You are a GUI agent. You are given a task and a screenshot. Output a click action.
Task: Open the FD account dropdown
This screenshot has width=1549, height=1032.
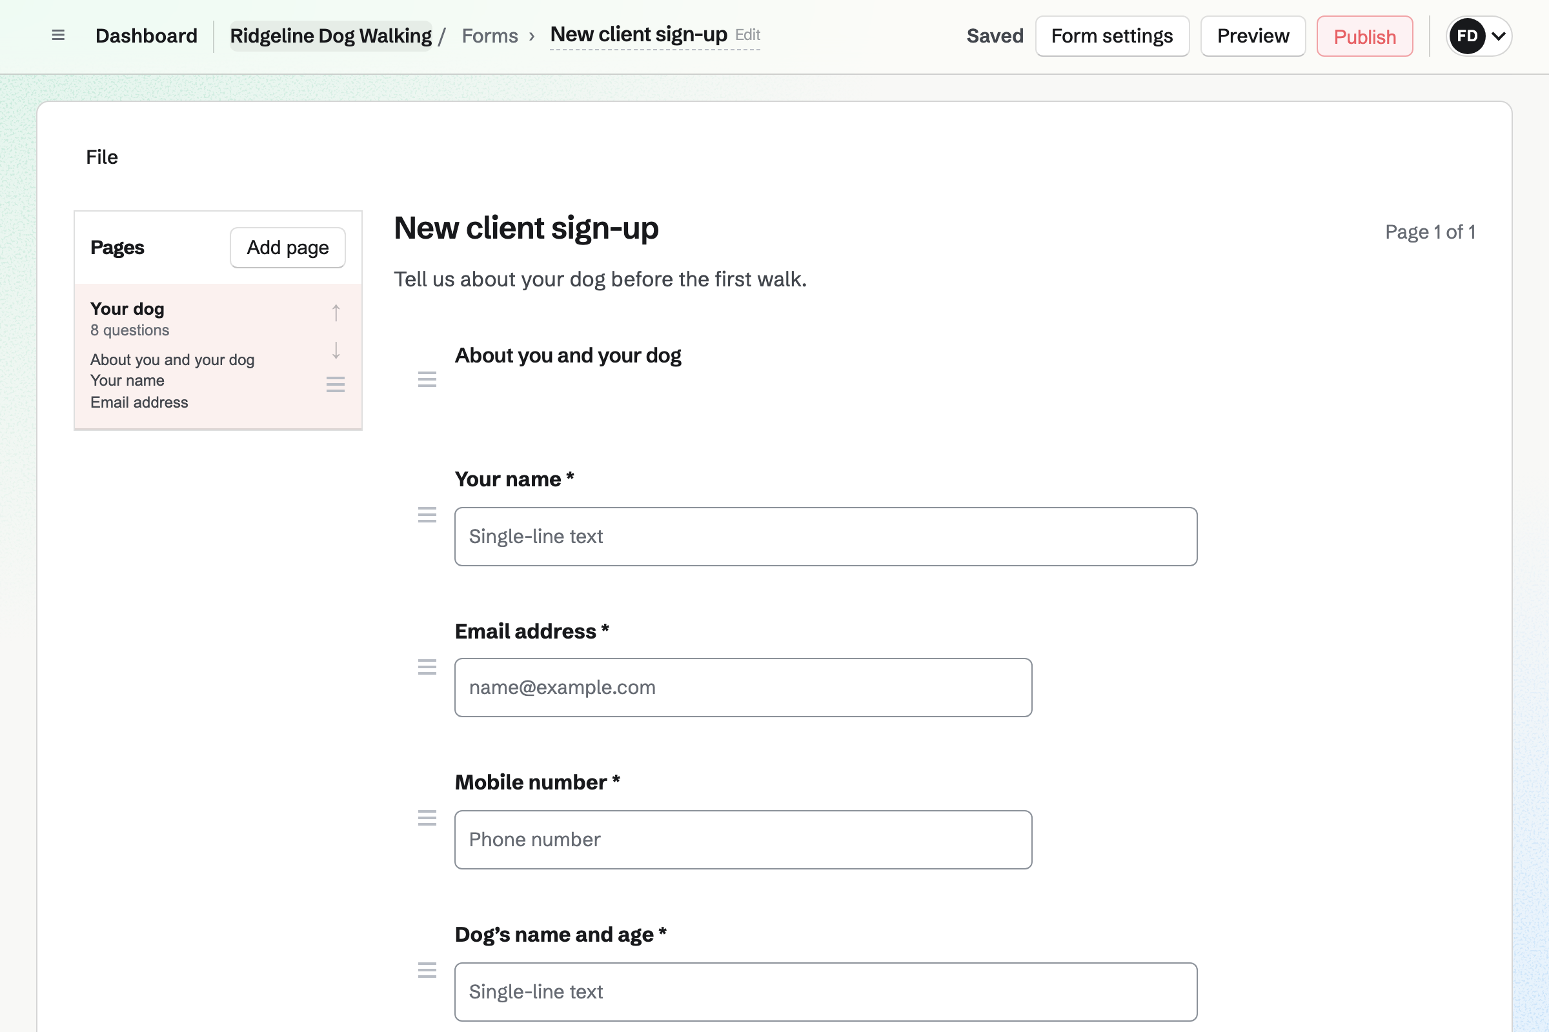(1479, 36)
